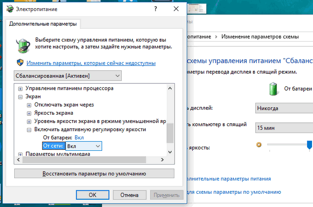Click Яркость экрана tree item text
This screenshot has height=207, width=313.
click(x=54, y=113)
